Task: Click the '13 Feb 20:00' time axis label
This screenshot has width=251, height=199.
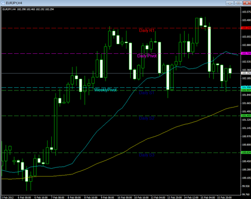Action: tap(175, 197)
